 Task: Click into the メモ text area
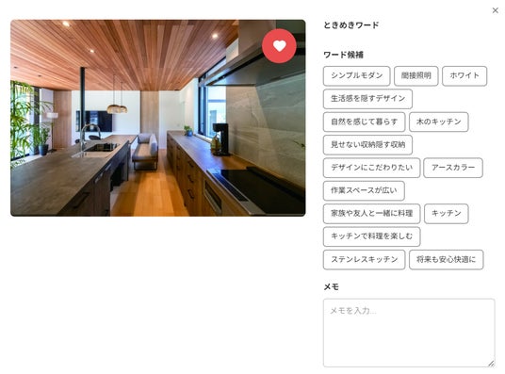(409, 333)
